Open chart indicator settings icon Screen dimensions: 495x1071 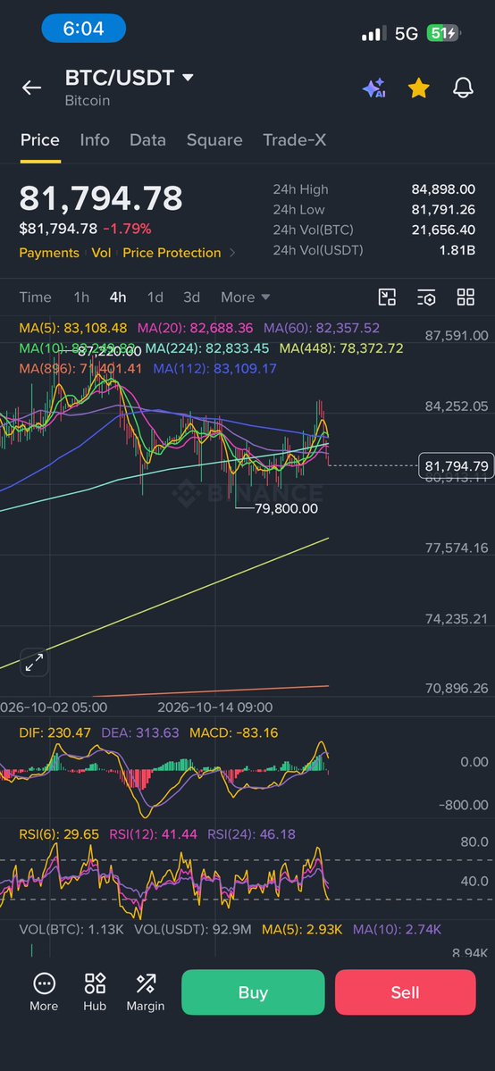426,297
